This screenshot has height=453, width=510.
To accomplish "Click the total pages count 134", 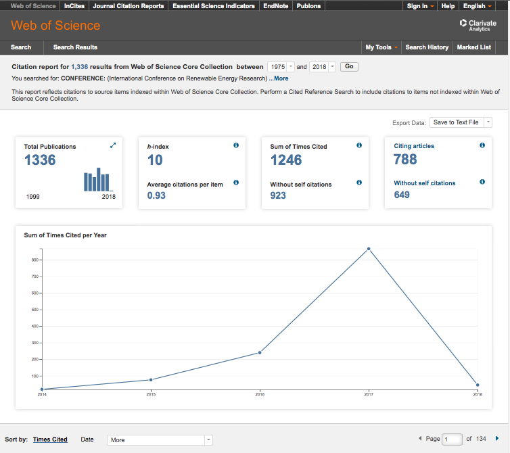I will (481, 439).
